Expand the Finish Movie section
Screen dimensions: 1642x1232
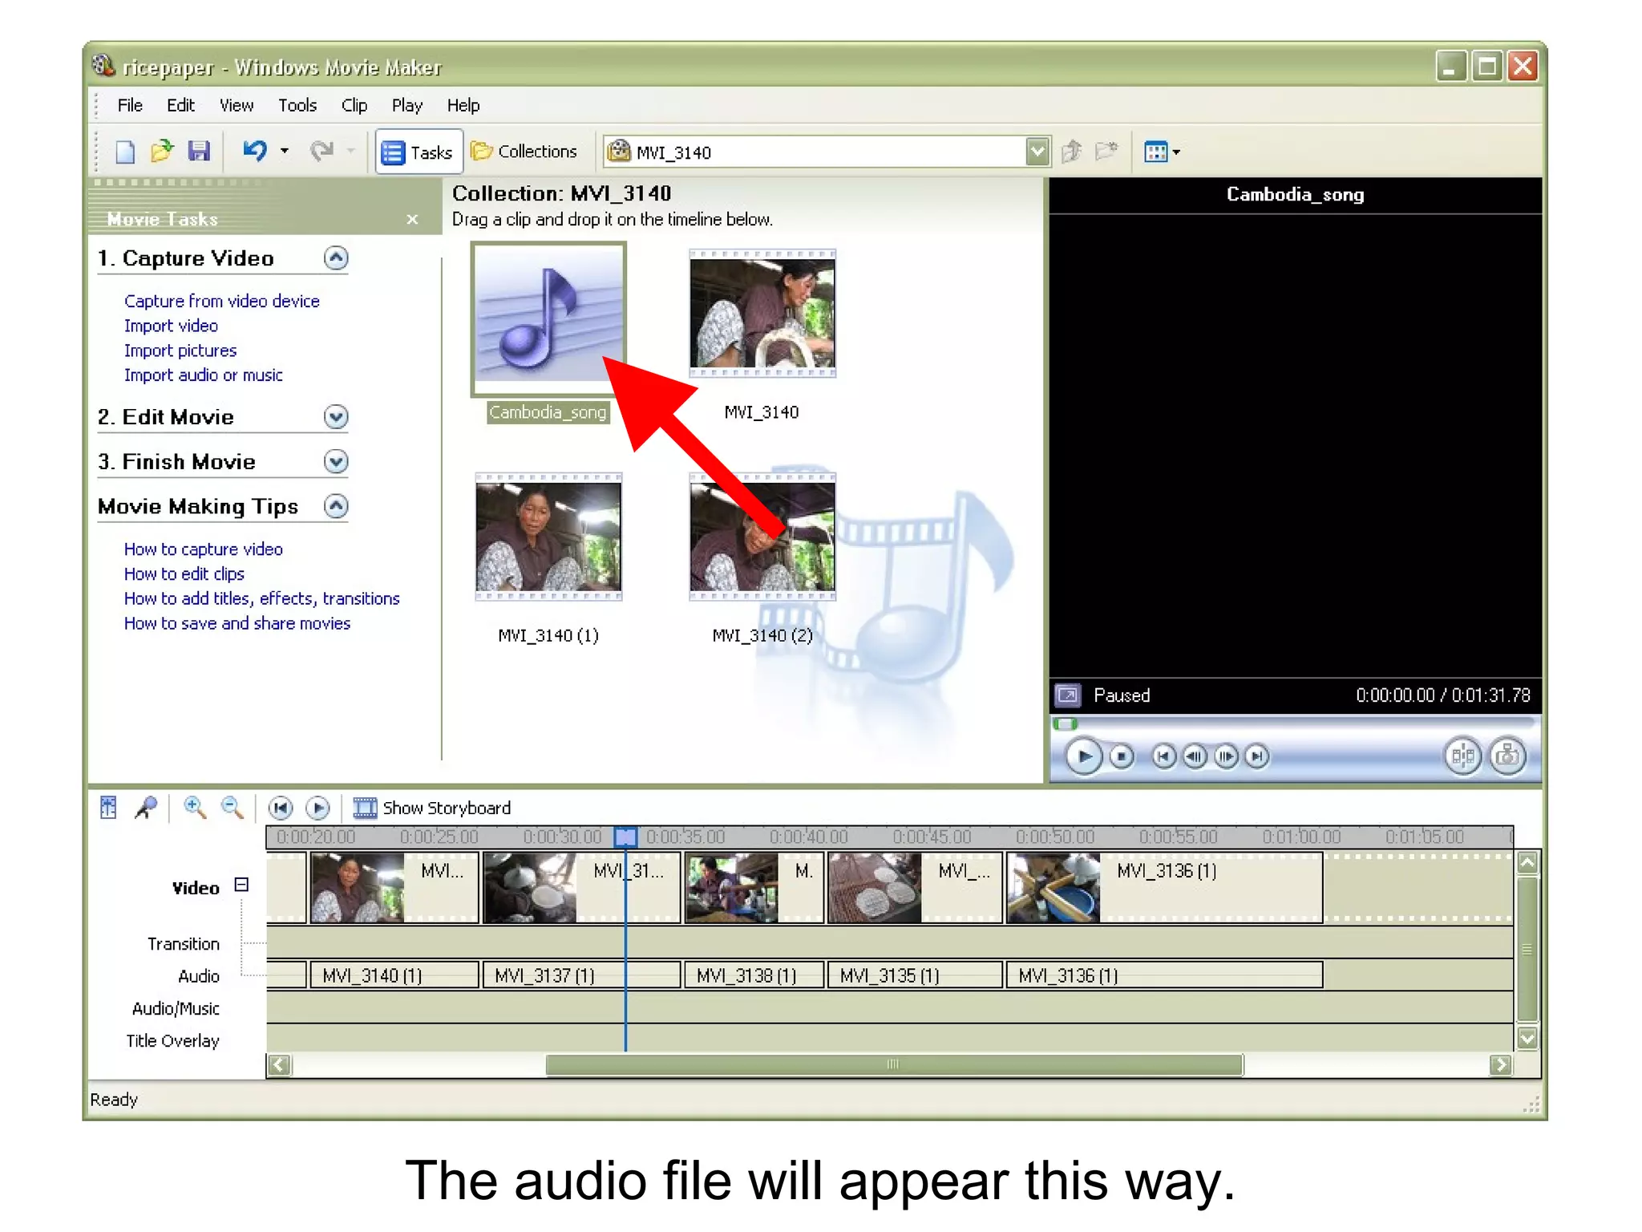(x=336, y=461)
